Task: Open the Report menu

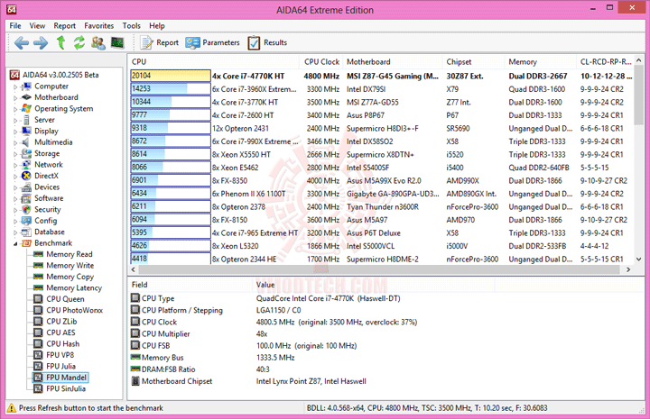Action: [65, 25]
